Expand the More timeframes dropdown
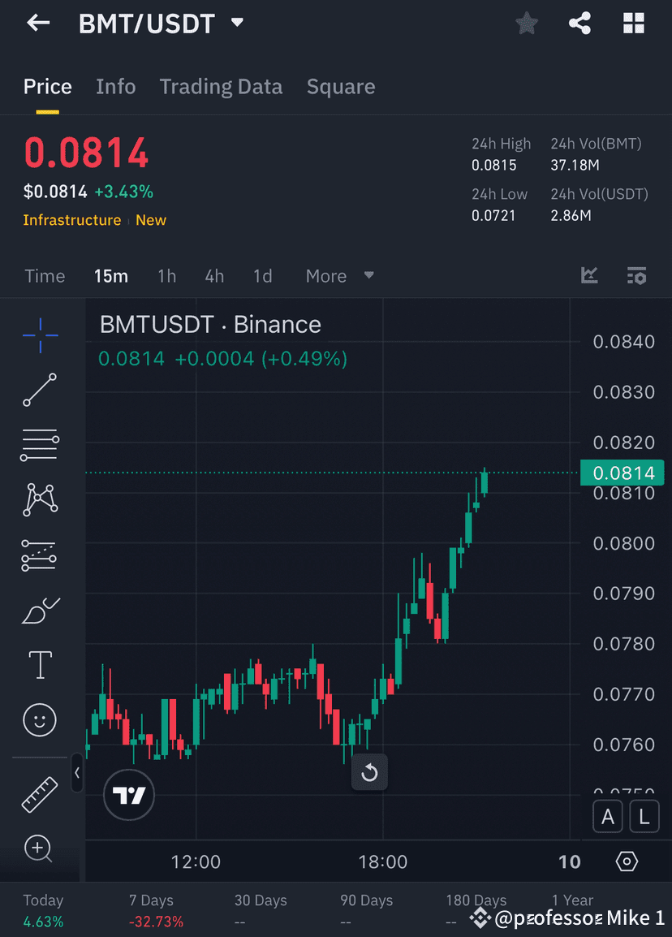The height and width of the screenshot is (937, 672). tap(338, 276)
